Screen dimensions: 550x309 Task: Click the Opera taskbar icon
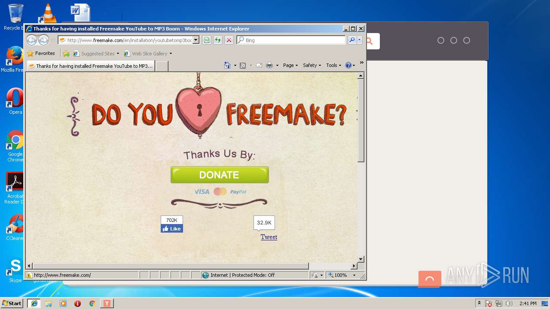coord(78,303)
